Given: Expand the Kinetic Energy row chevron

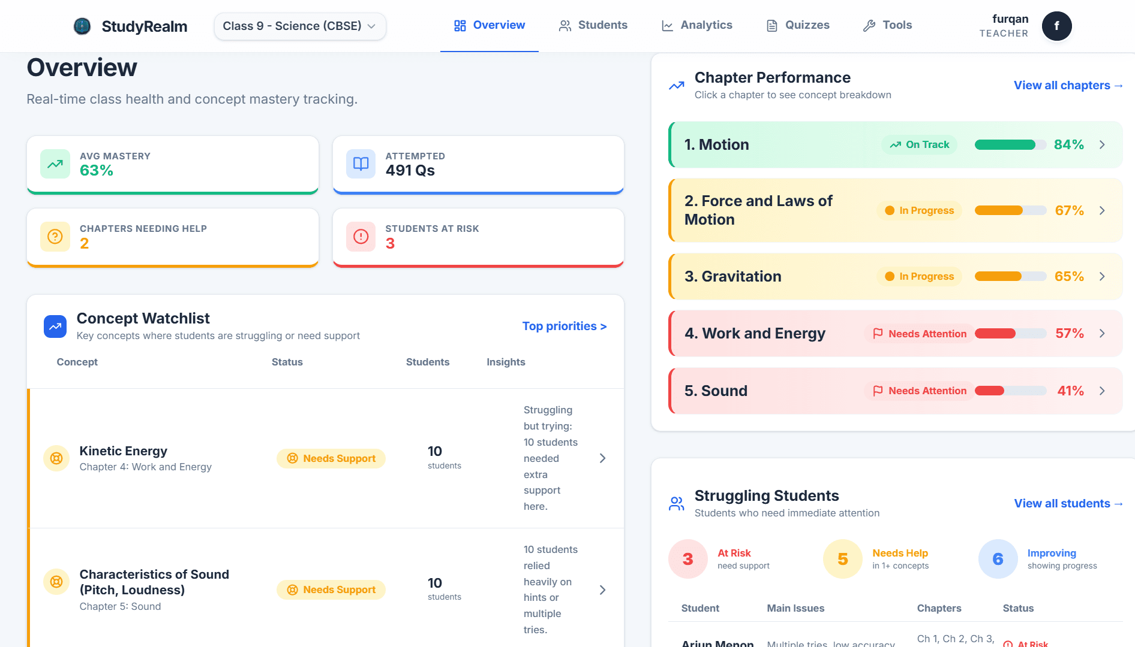Looking at the screenshot, I should click(603, 458).
